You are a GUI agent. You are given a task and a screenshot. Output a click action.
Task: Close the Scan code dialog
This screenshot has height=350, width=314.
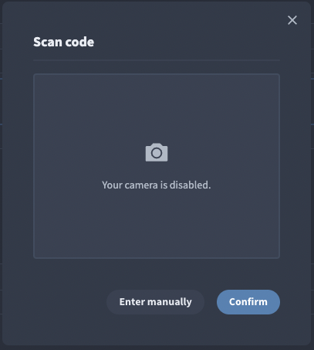coord(292,20)
